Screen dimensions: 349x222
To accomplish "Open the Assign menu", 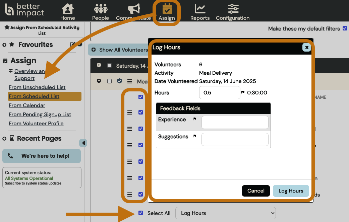I will (167, 12).
